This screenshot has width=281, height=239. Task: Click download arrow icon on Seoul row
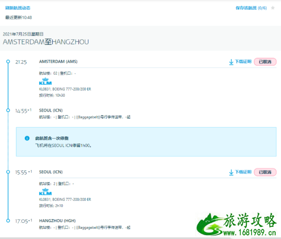[231, 172]
